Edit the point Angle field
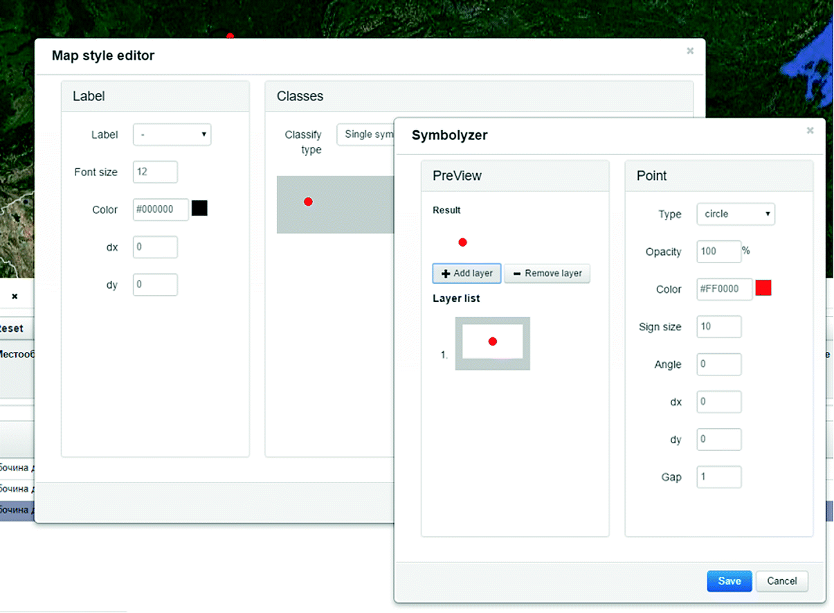The height and width of the screenshot is (613, 834). [x=718, y=364]
